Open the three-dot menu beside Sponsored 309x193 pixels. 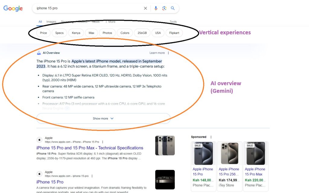click(x=211, y=137)
